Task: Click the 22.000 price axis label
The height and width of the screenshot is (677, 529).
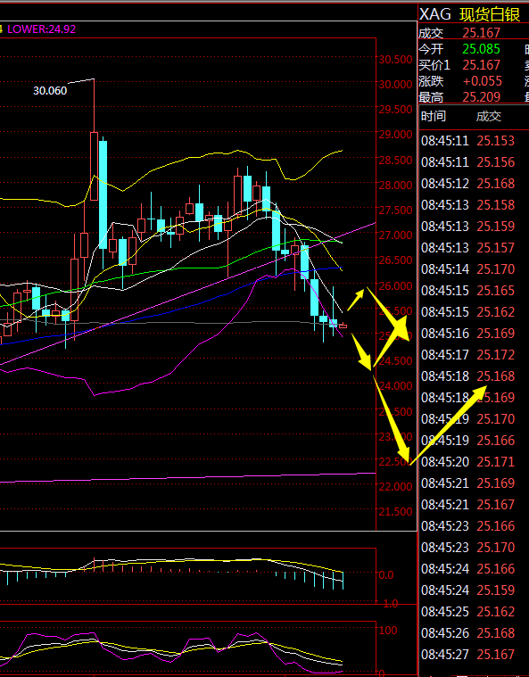Action: tap(395, 487)
